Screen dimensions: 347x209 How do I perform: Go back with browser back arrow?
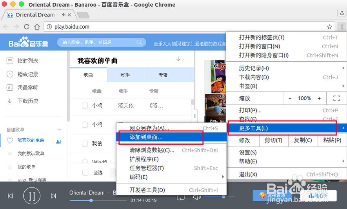(x=6, y=27)
